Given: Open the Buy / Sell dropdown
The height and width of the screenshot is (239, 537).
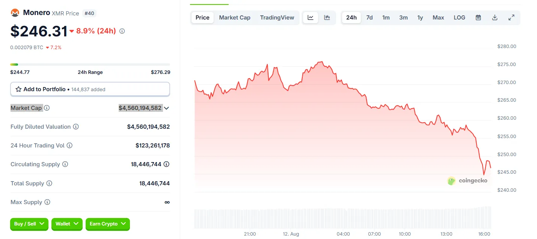Looking at the screenshot, I should (x=29, y=224).
